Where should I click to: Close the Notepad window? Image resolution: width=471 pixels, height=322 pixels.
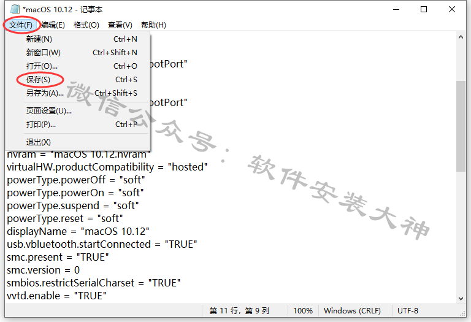pyautogui.click(x=452, y=9)
